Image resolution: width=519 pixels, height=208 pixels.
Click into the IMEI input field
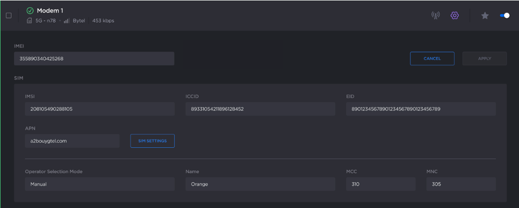coord(94,59)
